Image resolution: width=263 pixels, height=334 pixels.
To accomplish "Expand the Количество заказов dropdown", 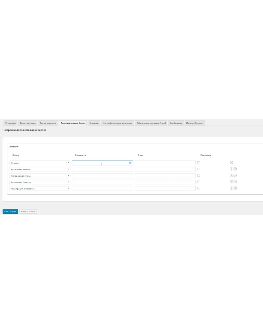I will click(40, 169).
